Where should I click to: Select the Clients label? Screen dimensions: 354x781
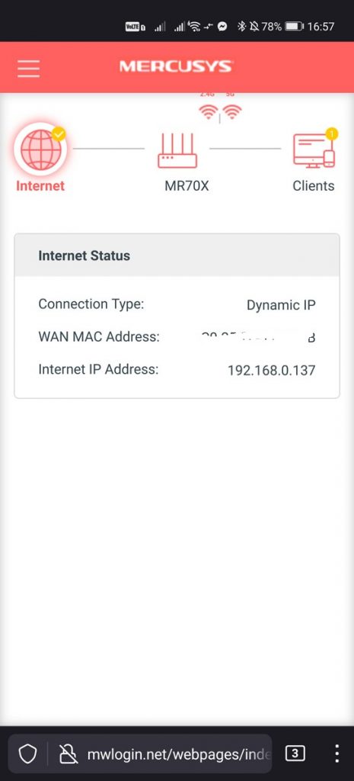point(313,186)
